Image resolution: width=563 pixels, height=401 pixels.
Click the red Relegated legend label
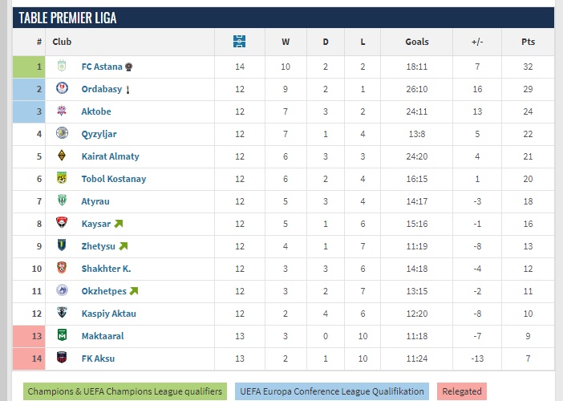(x=462, y=391)
